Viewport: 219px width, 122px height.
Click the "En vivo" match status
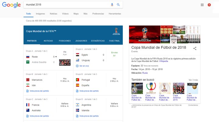pyautogui.click(x=114, y=53)
